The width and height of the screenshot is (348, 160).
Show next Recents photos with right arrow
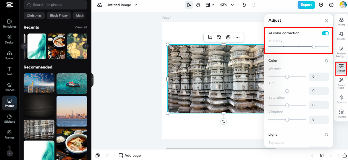coord(85,46)
